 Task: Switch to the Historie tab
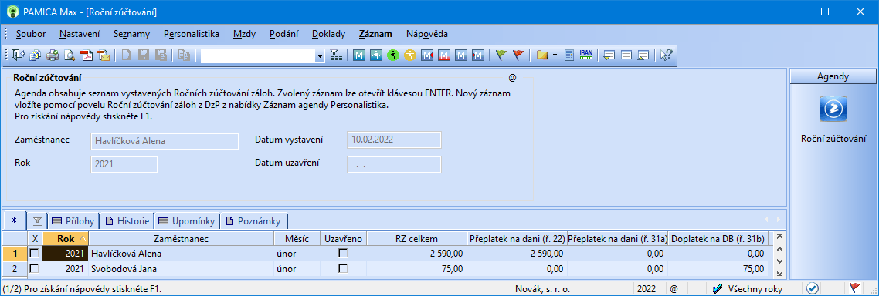coord(127,221)
